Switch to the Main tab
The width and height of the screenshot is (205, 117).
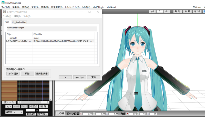tap(7, 22)
